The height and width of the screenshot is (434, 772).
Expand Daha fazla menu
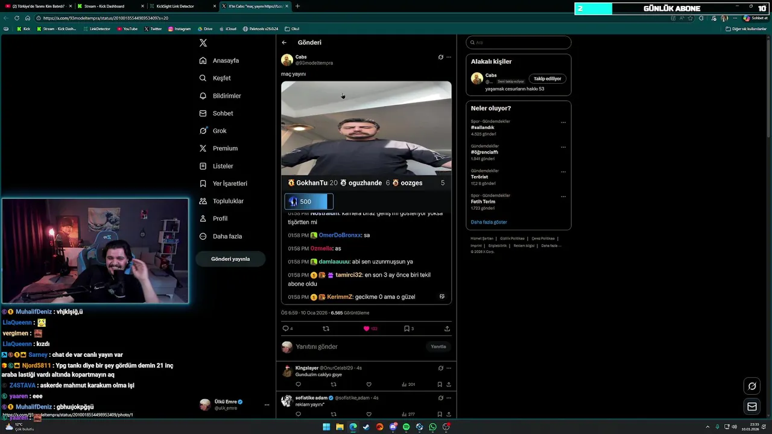point(220,236)
